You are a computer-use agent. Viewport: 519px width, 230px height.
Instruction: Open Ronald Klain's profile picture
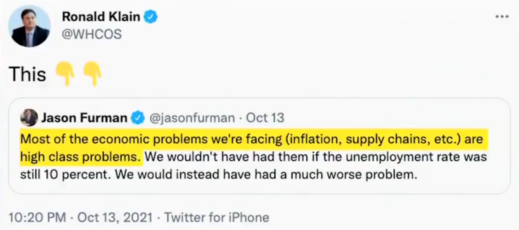point(30,27)
